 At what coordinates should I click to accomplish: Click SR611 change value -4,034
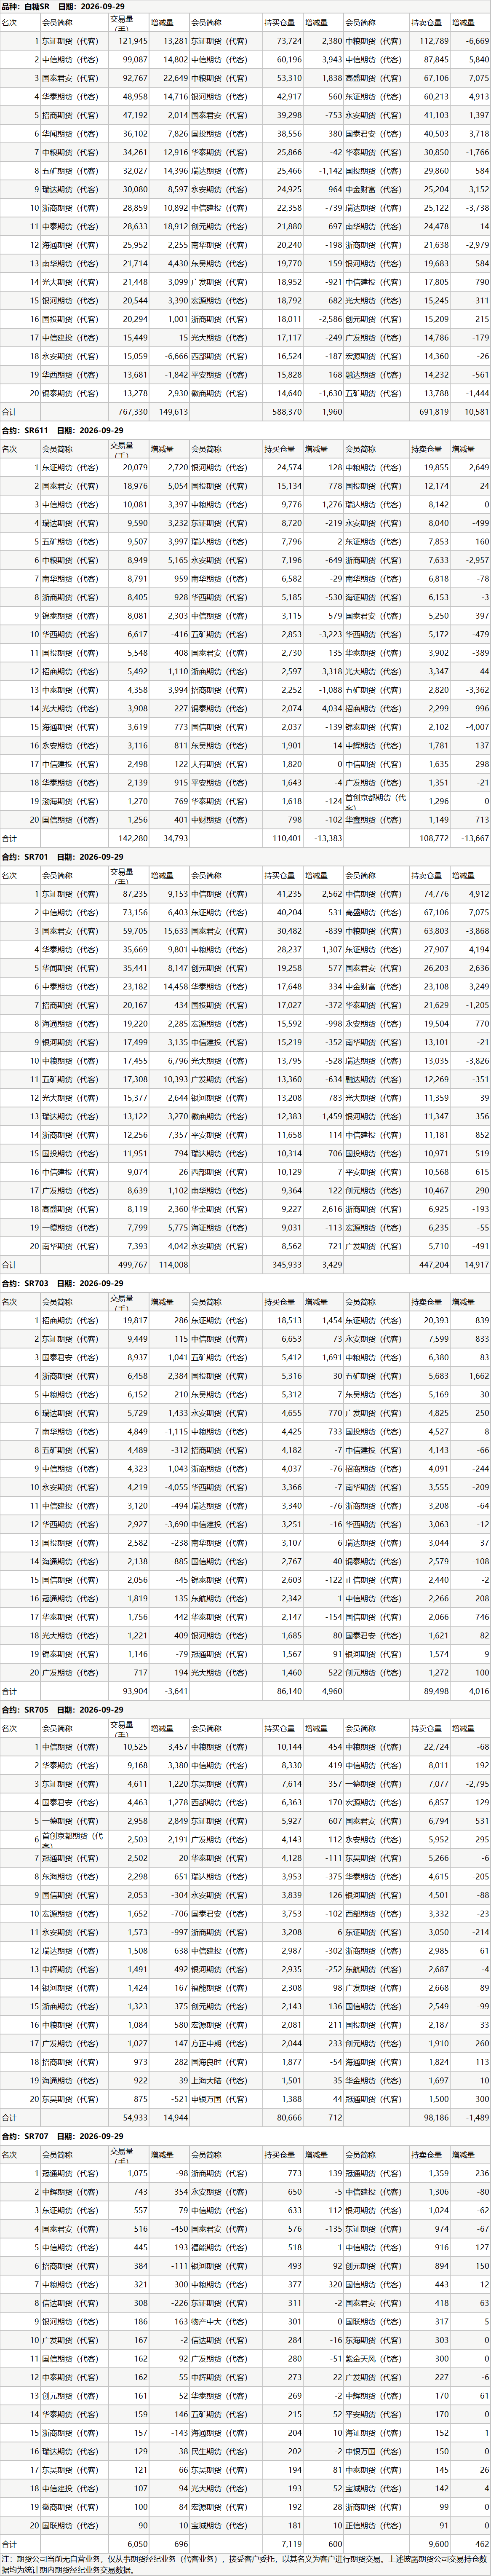(x=330, y=708)
